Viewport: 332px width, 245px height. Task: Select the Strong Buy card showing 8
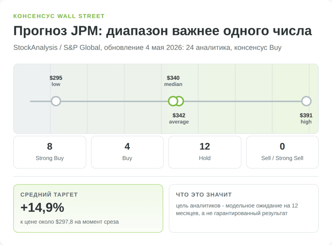click(x=50, y=152)
